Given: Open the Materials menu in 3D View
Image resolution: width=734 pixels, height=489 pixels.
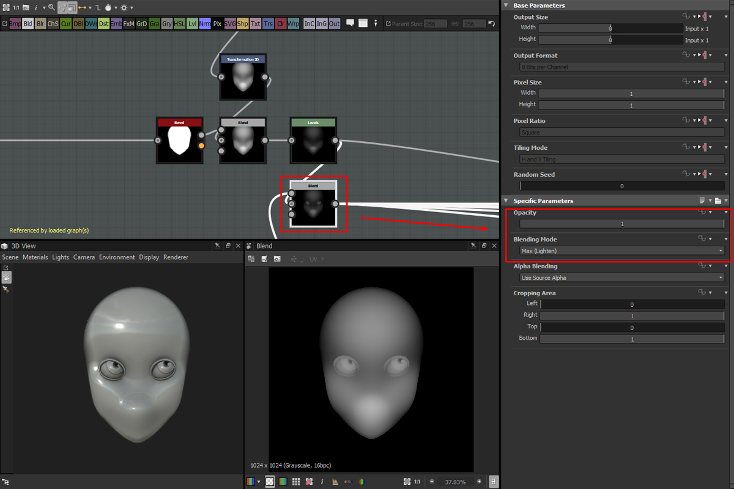Looking at the screenshot, I should click(35, 257).
